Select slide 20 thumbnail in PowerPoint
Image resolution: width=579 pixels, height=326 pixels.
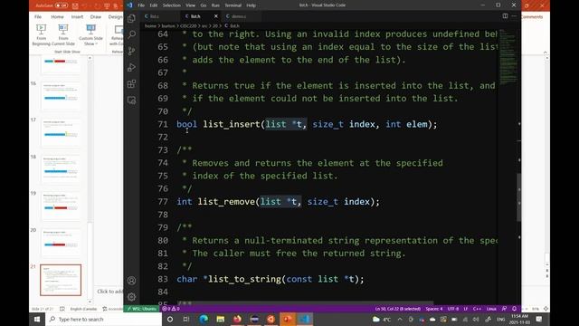[x=61, y=243]
